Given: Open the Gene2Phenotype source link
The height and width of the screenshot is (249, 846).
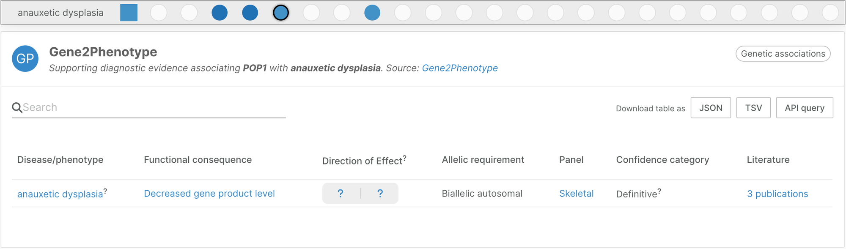Looking at the screenshot, I should pos(460,68).
